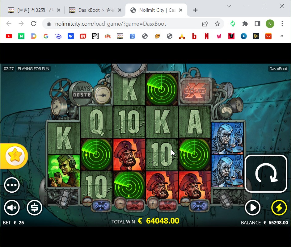
Task: Open the green Naver N bookmark
Action: [x=21, y=36]
